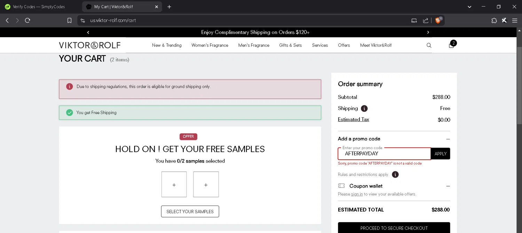This screenshot has height=233, width=522.
Task: Bookmark this page
Action: point(70,20)
